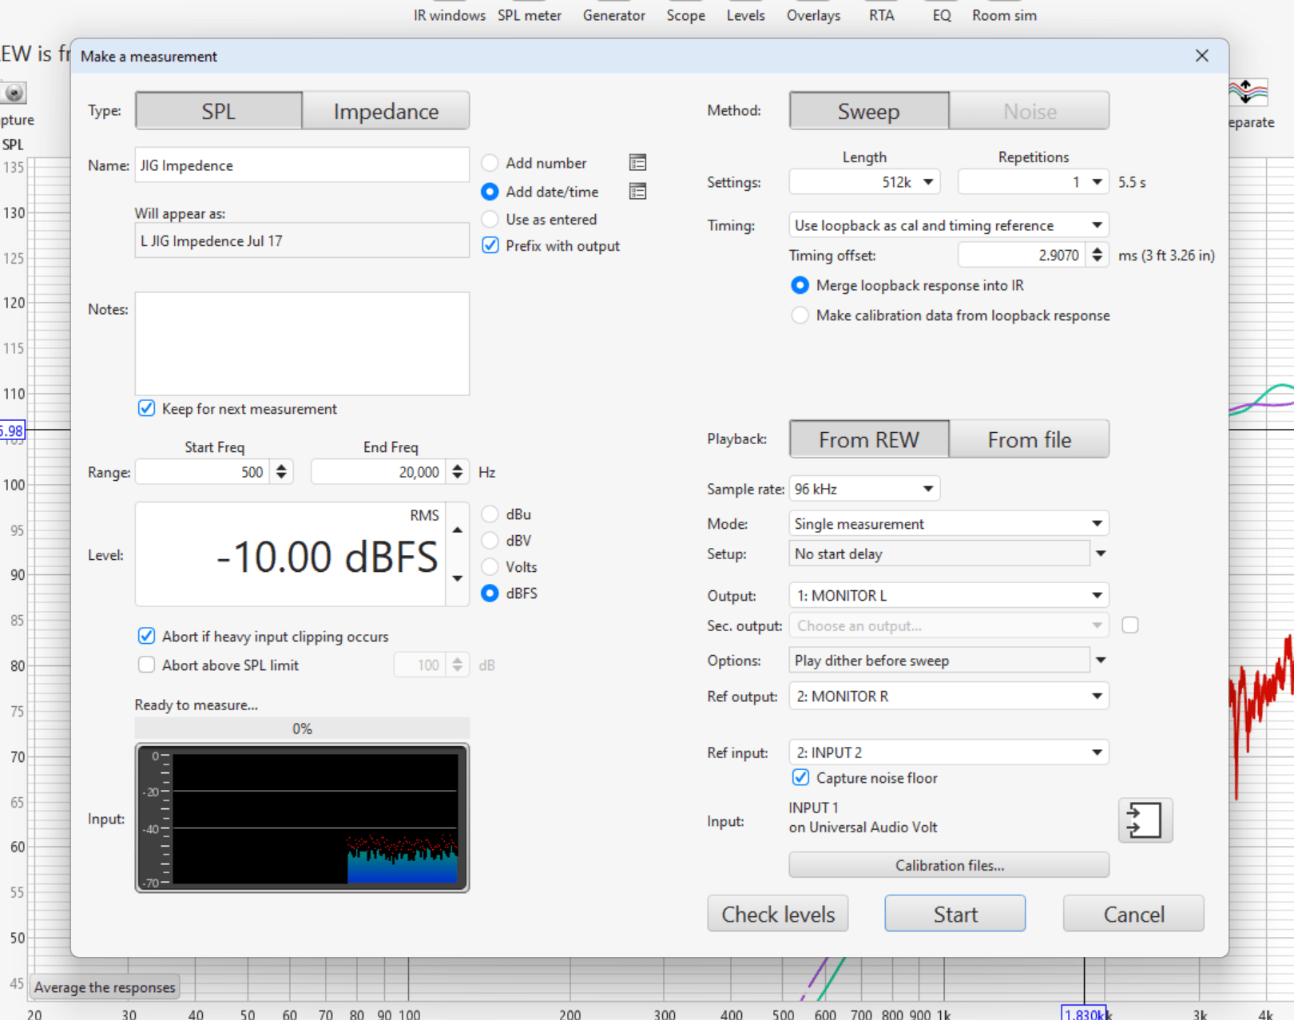The height and width of the screenshot is (1020, 1294).
Task: Open the sweep Length dropdown
Action: (x=864, y=182)
